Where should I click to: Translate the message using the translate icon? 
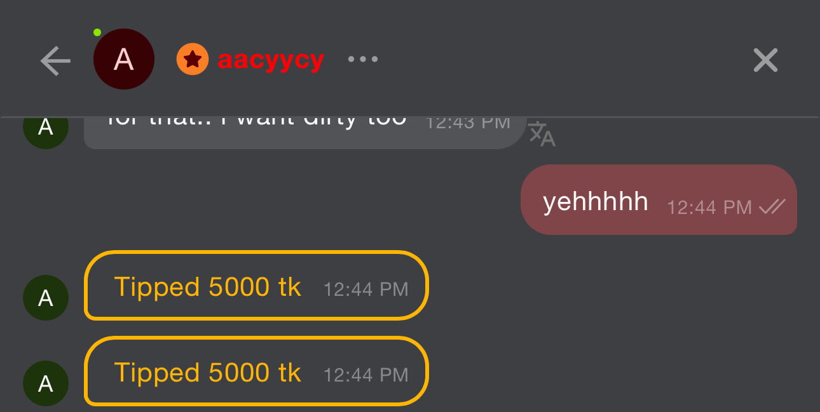(x=542, y=133)
